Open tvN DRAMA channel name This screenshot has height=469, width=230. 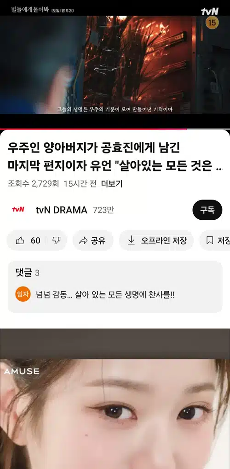click(x=62, y=210)
